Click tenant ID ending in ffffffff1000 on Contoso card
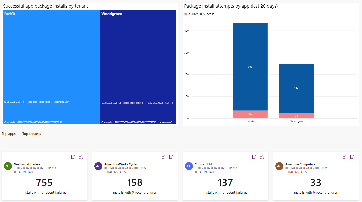Image resolution: width=362 pixels, height=202 pixels. (216, 168)
